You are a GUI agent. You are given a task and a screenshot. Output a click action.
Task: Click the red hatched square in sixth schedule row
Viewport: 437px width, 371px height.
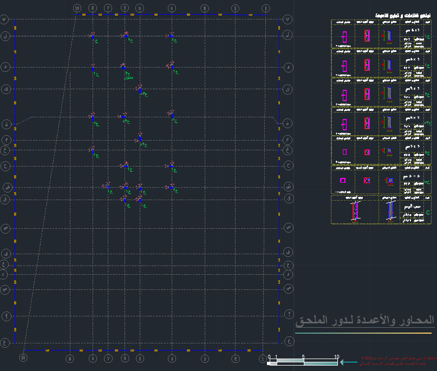367,181
